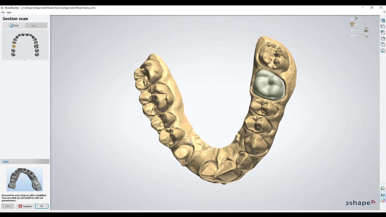
Task: Open the Help menu
Action: pos(9,12)
